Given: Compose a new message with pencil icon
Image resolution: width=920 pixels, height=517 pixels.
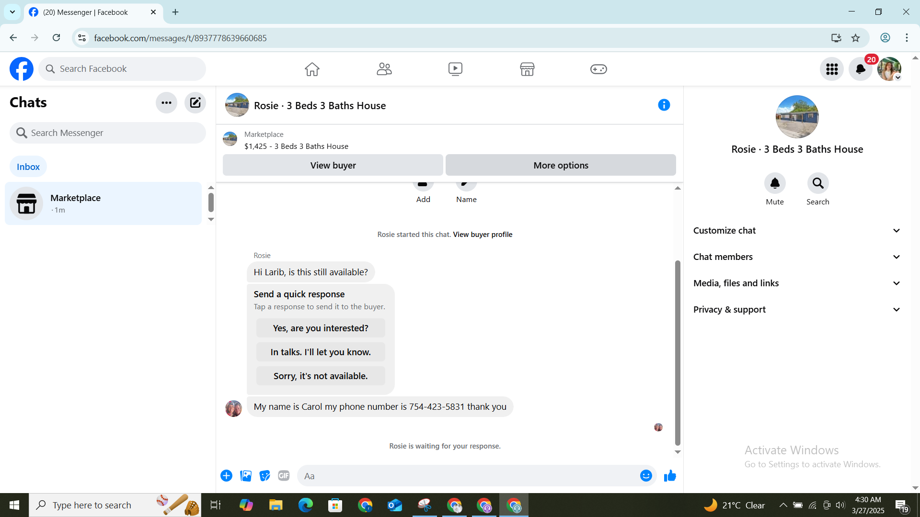Looking at the screenshot, I should 195,102.
